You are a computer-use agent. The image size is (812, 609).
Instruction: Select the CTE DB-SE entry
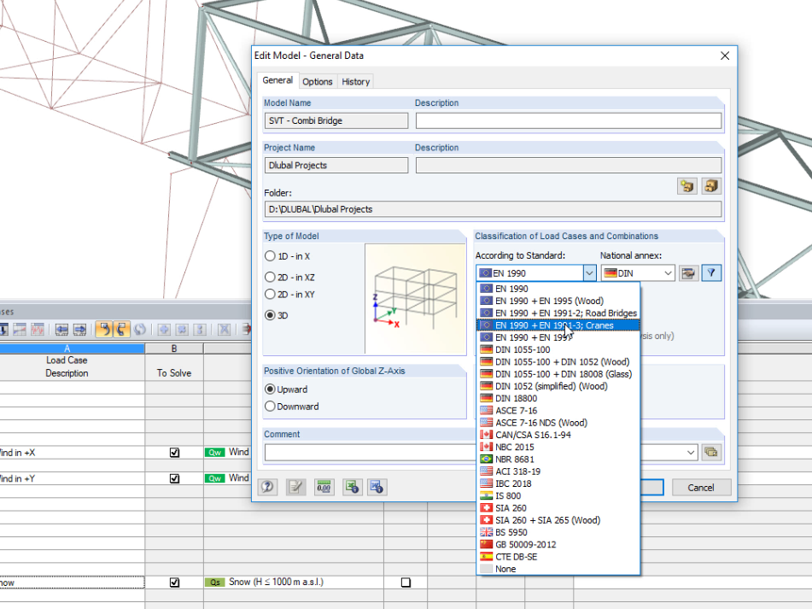[x=558, y=557]
